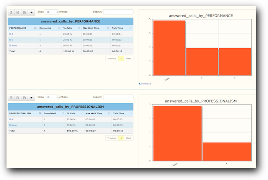Click first export icon above PROFESSIONALISM table
This screenshot has width=268, height=180.
(x=11, y=97)
